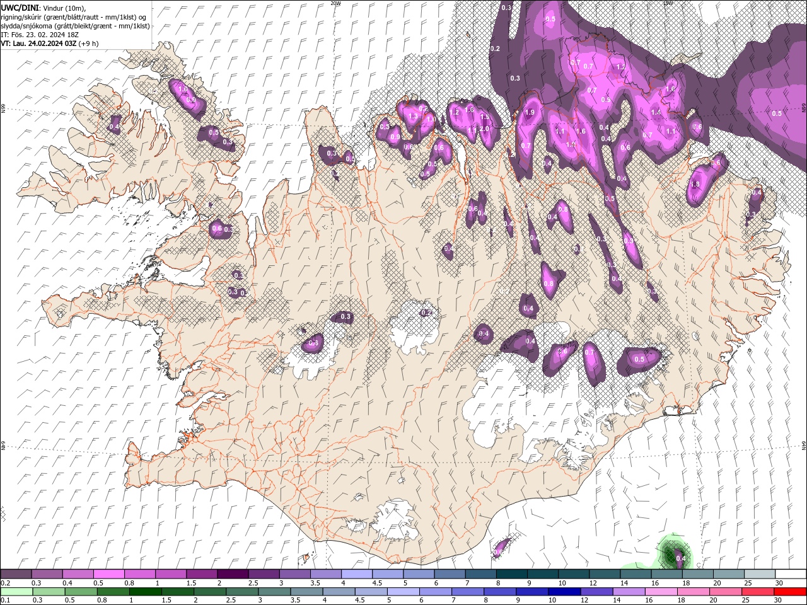This screenshot has width=807, height=605.
Task: Click the 'UWC/DINI' title text
Action: pos(20,7)
